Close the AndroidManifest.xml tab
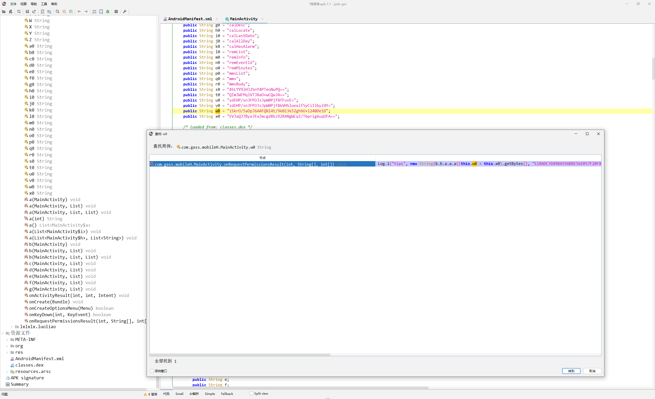The image size is (655, 399). pos(217,19)
